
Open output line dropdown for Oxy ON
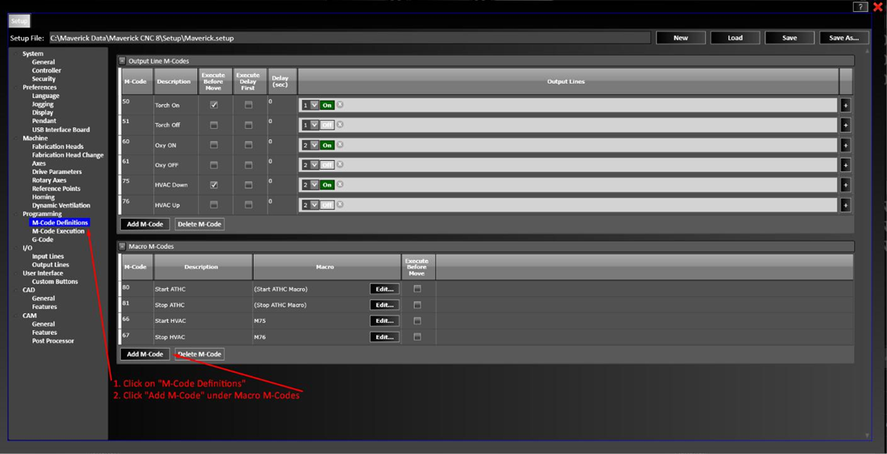tap(314, 146)
